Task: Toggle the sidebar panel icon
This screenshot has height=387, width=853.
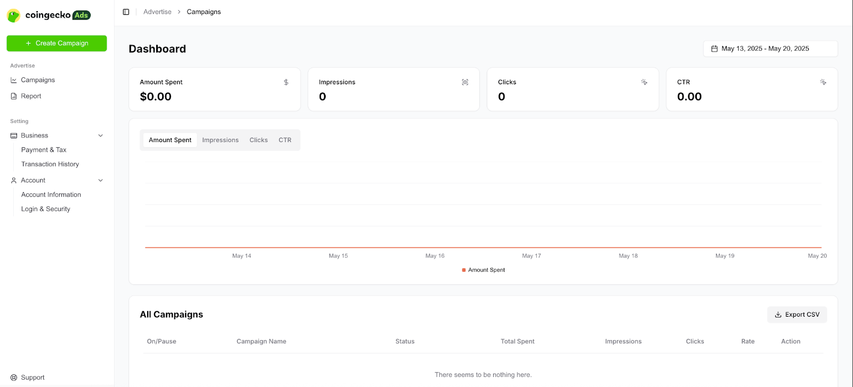Action: (126, 12)
